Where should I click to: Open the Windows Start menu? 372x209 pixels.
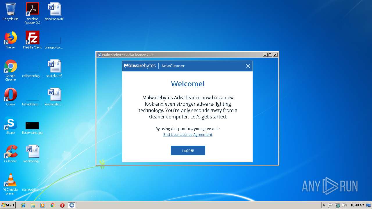point(8,205)
